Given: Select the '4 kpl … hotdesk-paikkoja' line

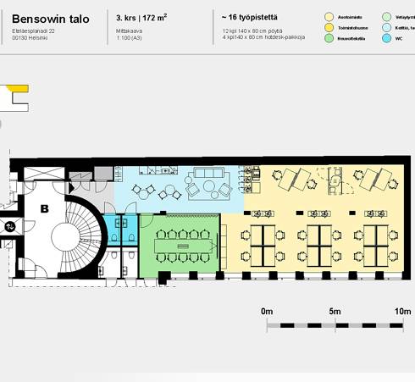Looking at the screenshot, I should click(x=263, y=37).
